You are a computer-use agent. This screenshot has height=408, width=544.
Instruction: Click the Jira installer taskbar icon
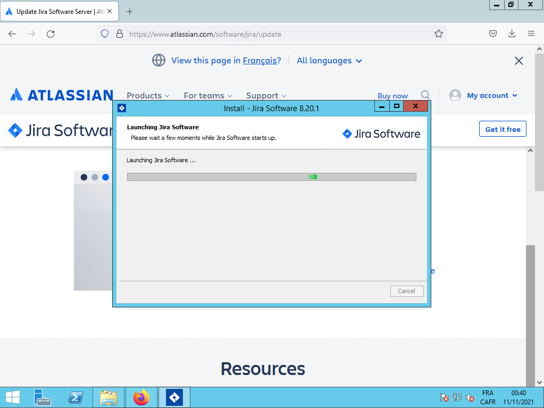point(174,397)
